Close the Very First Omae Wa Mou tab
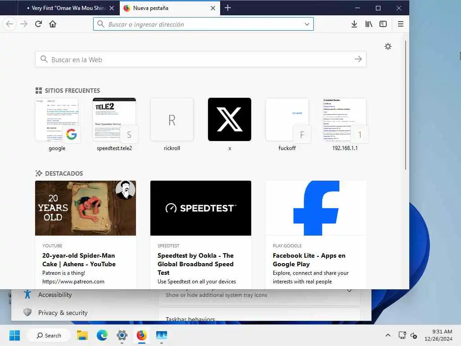This screenshot has width=461, height=346. click(112, 8)
